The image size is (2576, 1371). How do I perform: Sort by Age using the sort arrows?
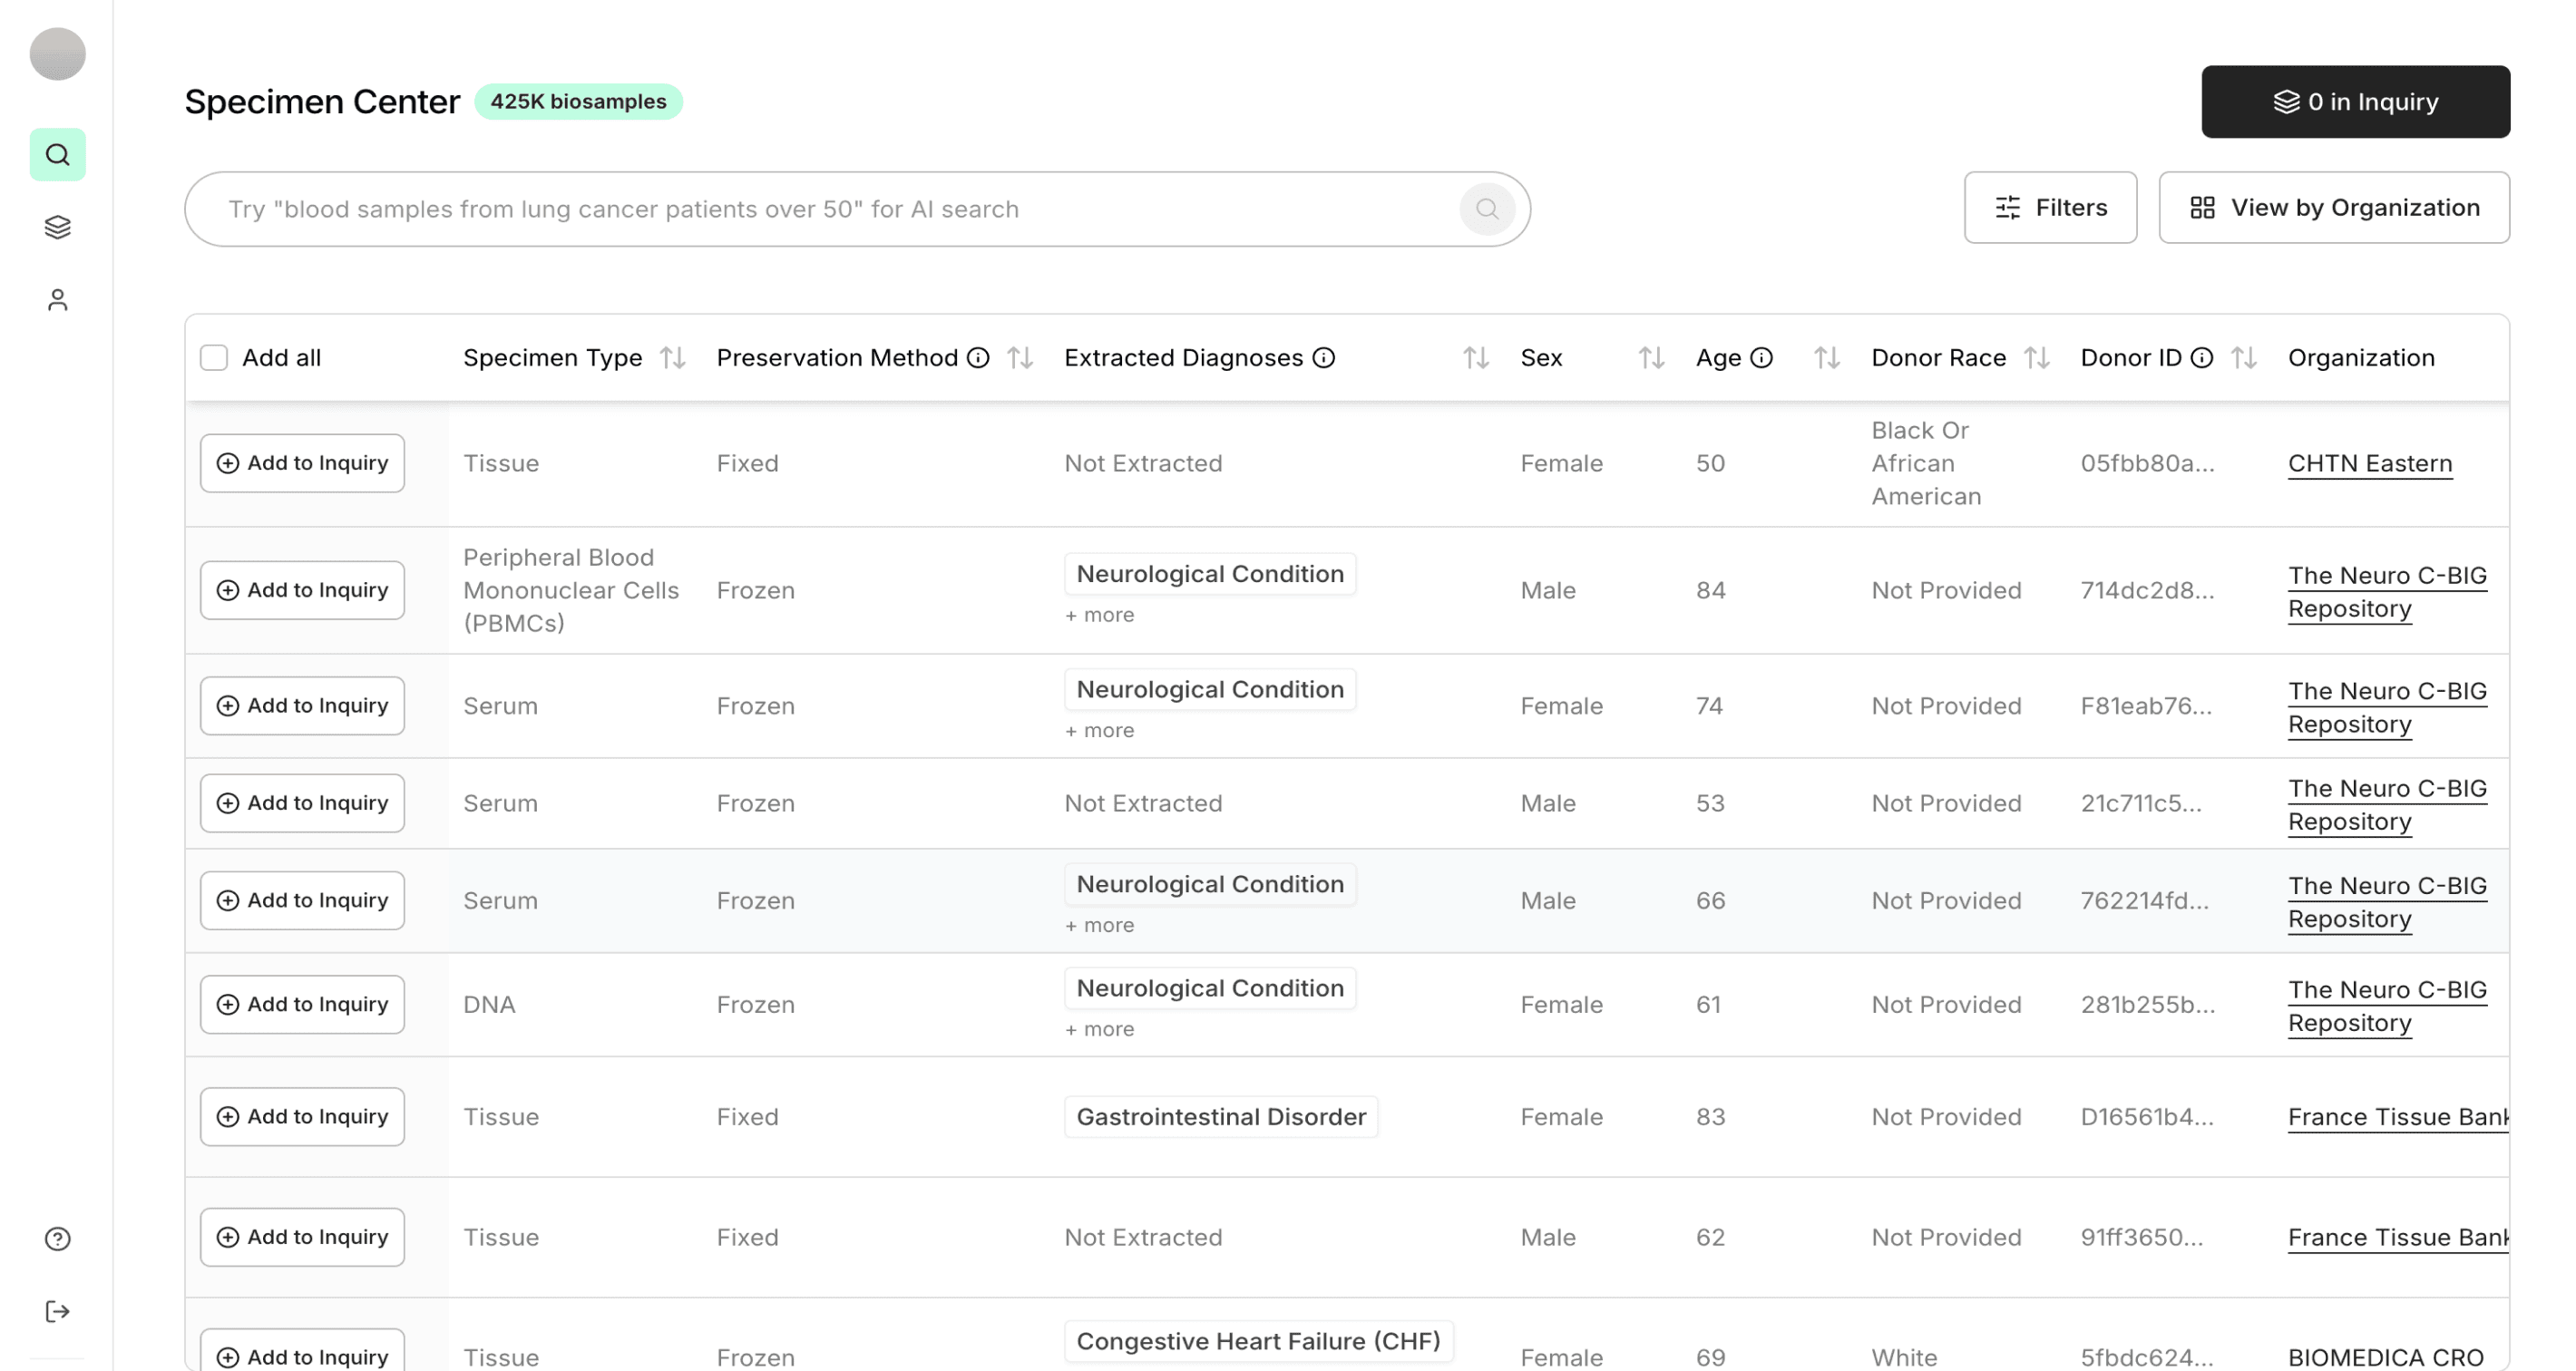coord(1826,358)
